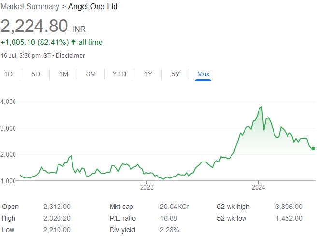The width and height of the screenshot is (317, 236).
Task: Click the Angel One Ltd title
Action: pos(93,6)
